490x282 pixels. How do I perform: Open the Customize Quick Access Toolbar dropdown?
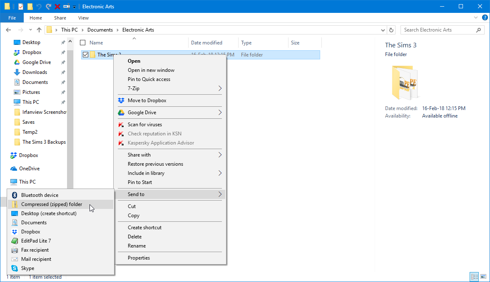pyautogui.click(x=75, y=7)
